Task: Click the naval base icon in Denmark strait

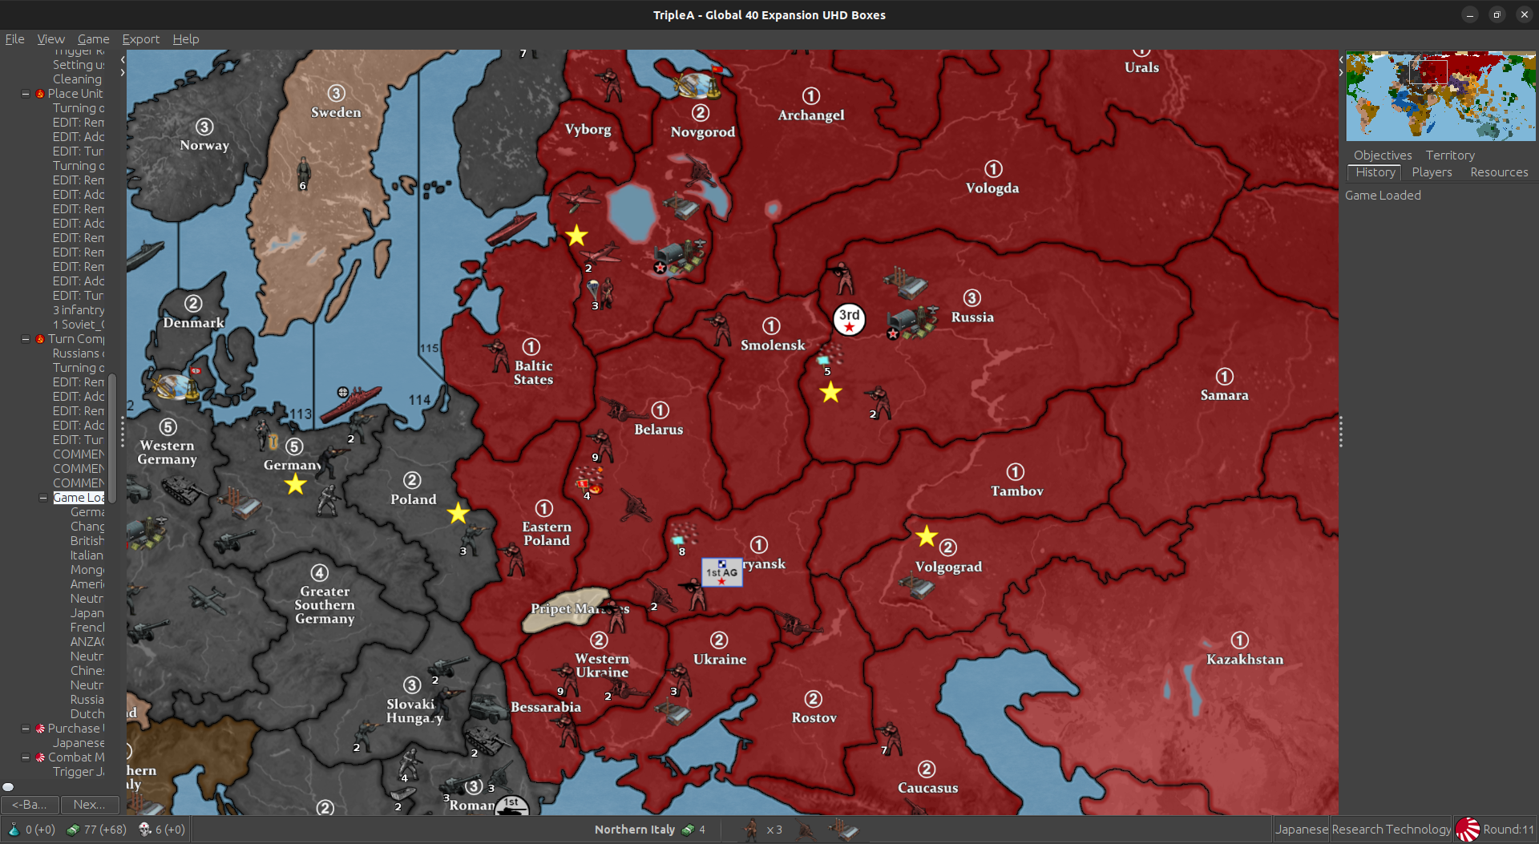Action: coord(175,386)
